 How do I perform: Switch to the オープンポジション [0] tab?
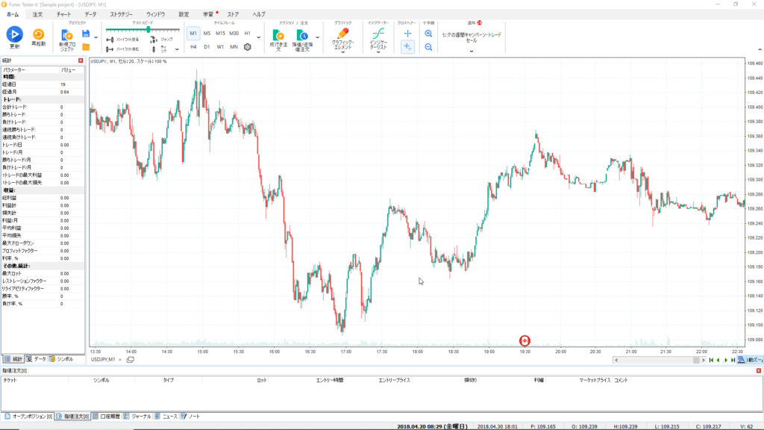(x=28, y=417)
